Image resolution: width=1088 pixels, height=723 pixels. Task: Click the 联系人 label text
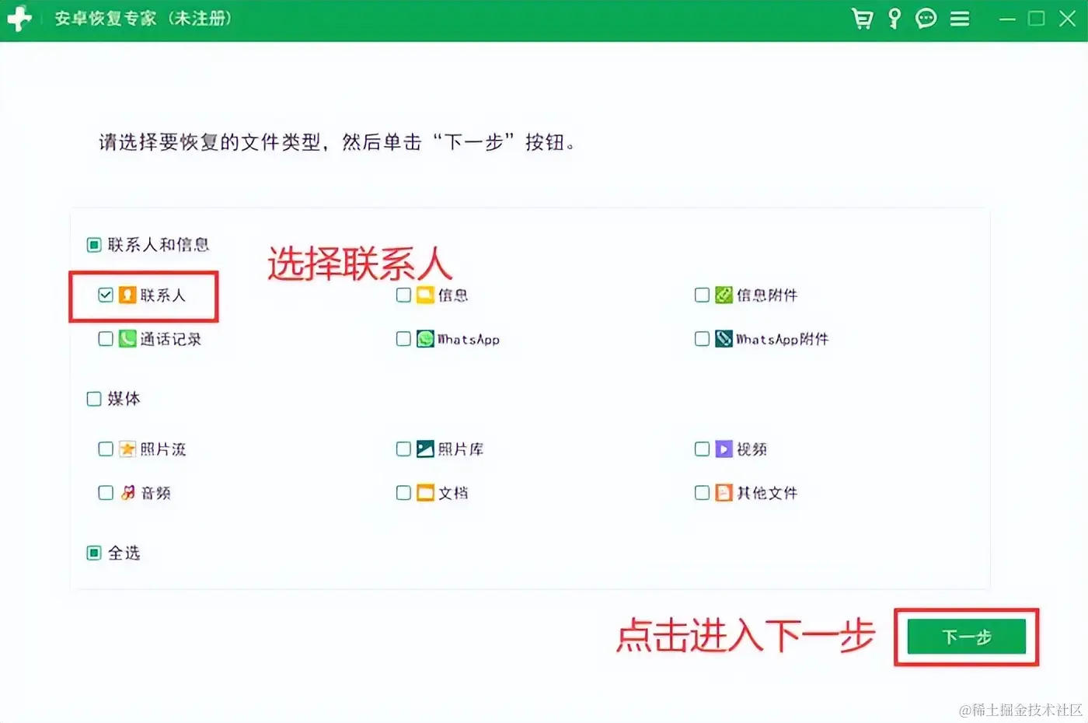pos(163,295)
